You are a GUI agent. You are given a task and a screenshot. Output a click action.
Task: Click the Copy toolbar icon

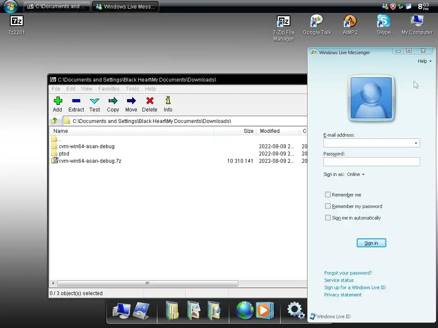[113, 104]
